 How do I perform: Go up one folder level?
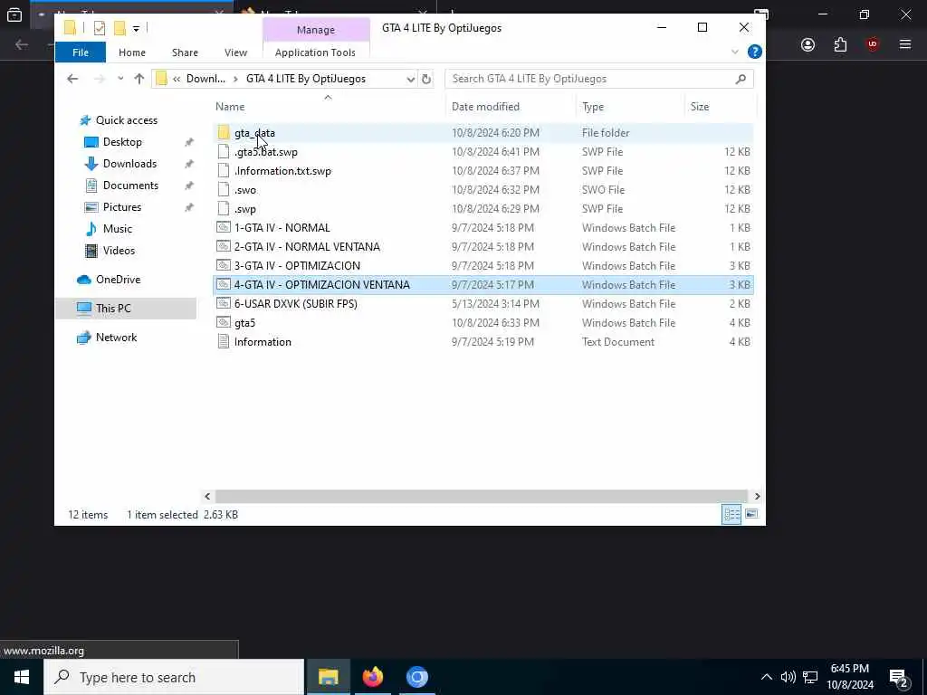point(139,79)
